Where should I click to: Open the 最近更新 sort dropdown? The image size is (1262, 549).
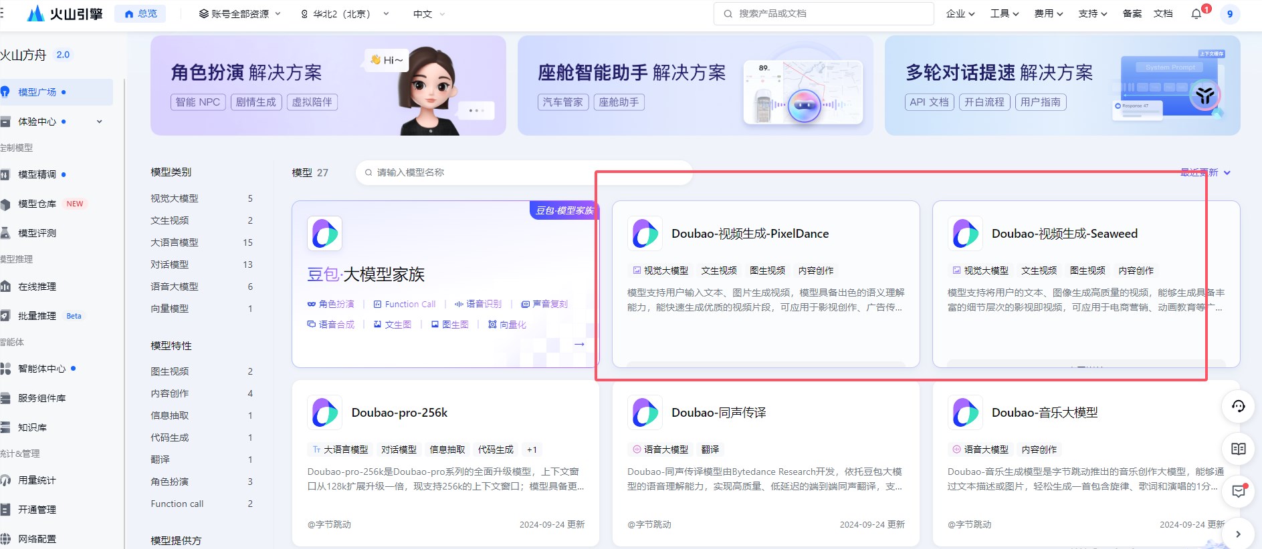1206,172
